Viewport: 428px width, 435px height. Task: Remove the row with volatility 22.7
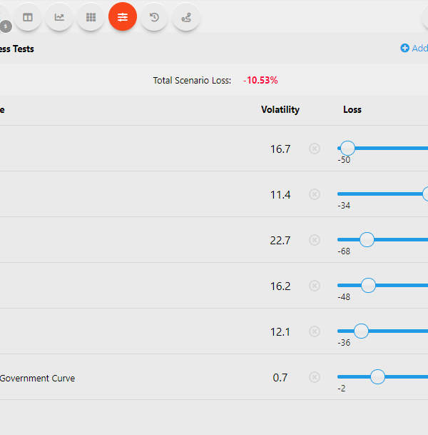[x=315, y=240]
